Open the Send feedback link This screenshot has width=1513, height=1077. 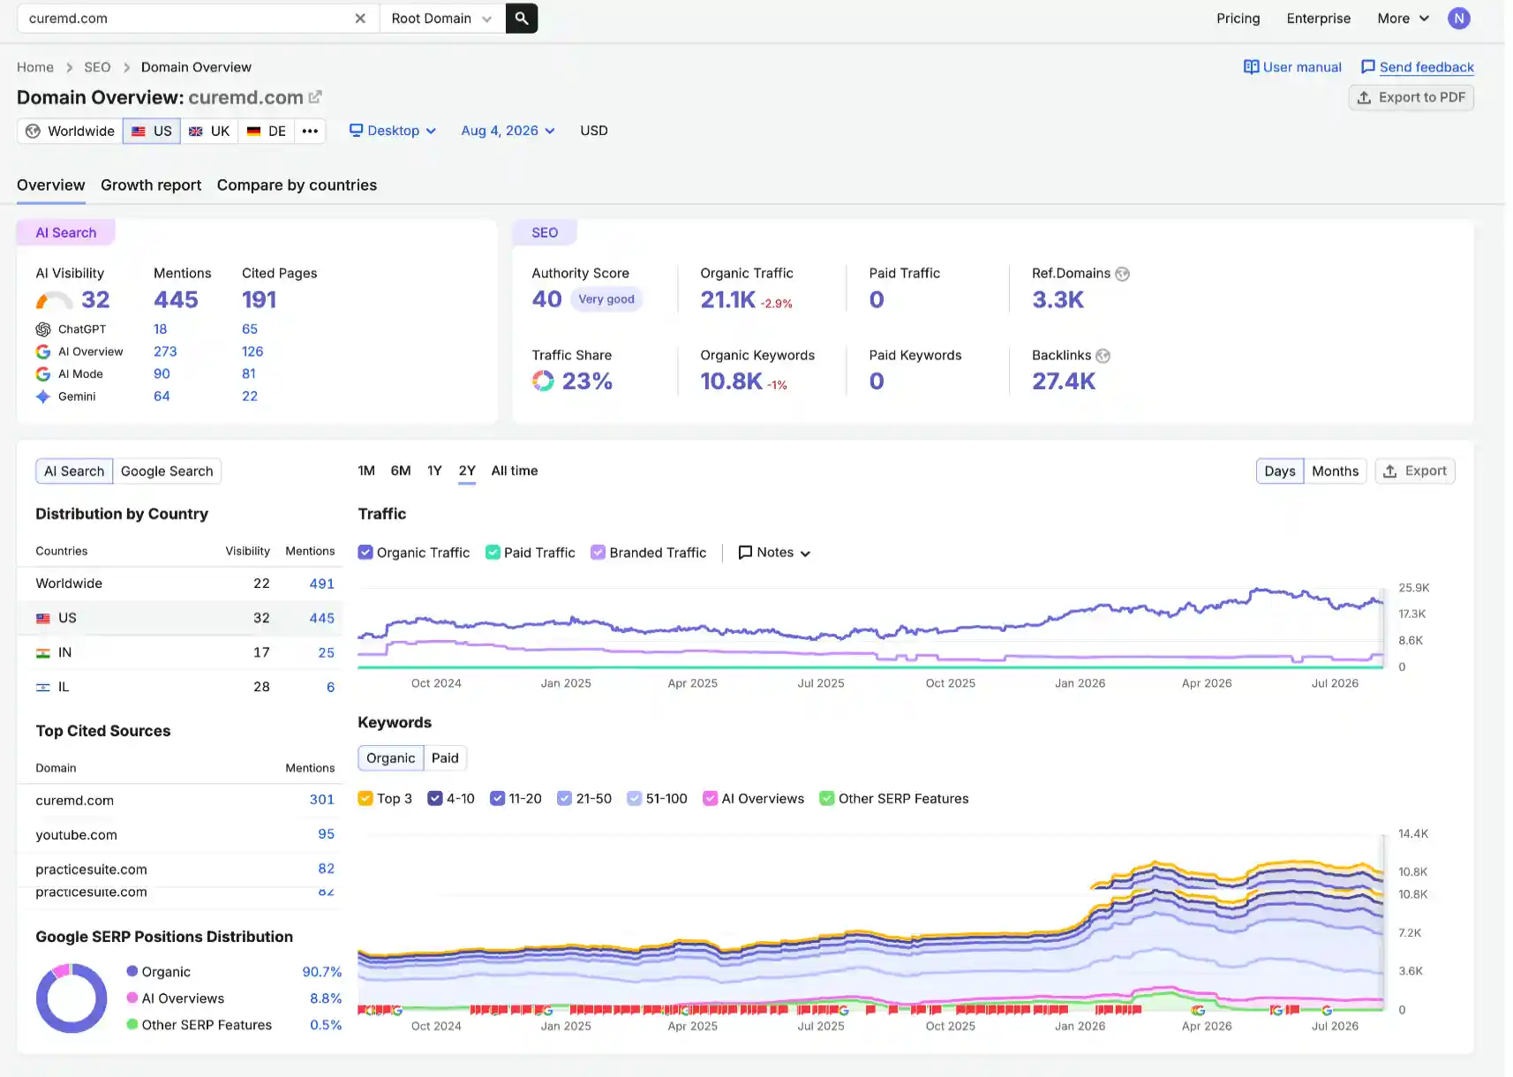click(x=1426, y=67)
